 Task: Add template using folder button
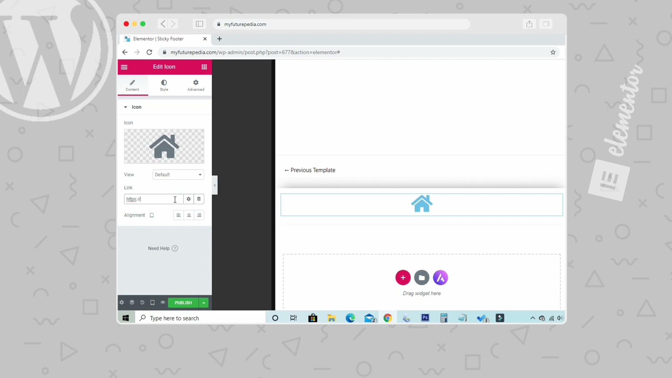click(422, 278)
